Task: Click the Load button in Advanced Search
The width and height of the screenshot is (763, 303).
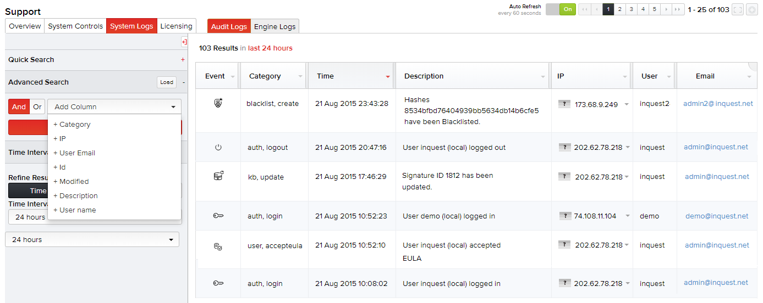Action: [x=167, y=82]
